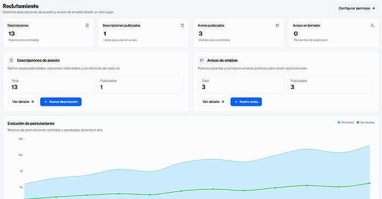
Task: Click megaphone icon beside Avisos de empleo heading
Action: coord(202,60)
